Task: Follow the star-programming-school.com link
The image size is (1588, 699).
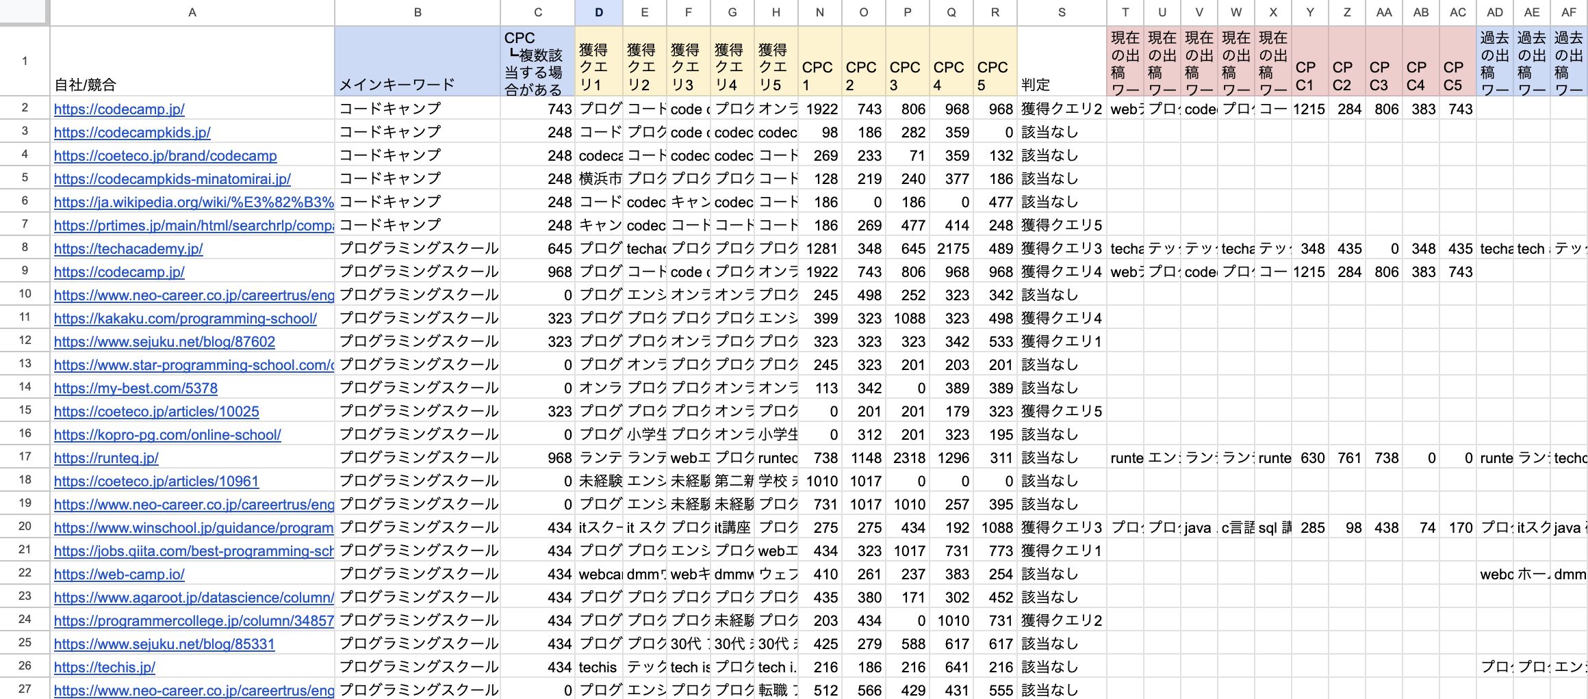Action: click(194, 365)
